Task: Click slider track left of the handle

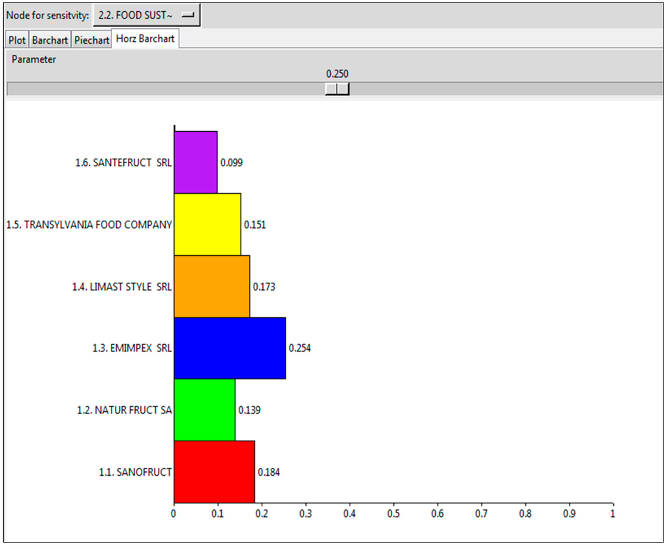Action: pyautogui.click(x=163, y=89)
